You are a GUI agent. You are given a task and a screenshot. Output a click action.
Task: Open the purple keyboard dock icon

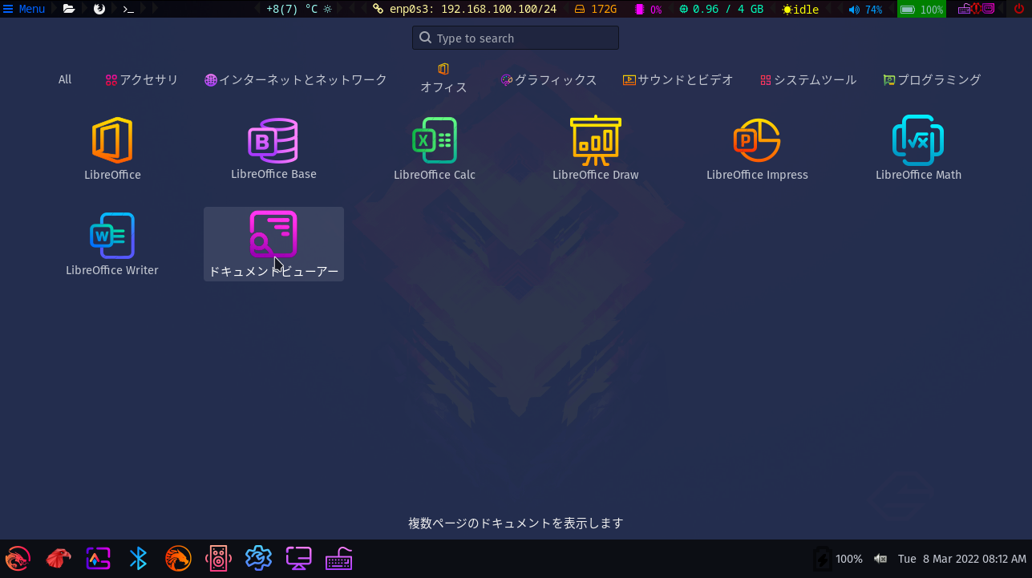click(x=339, y=558)
